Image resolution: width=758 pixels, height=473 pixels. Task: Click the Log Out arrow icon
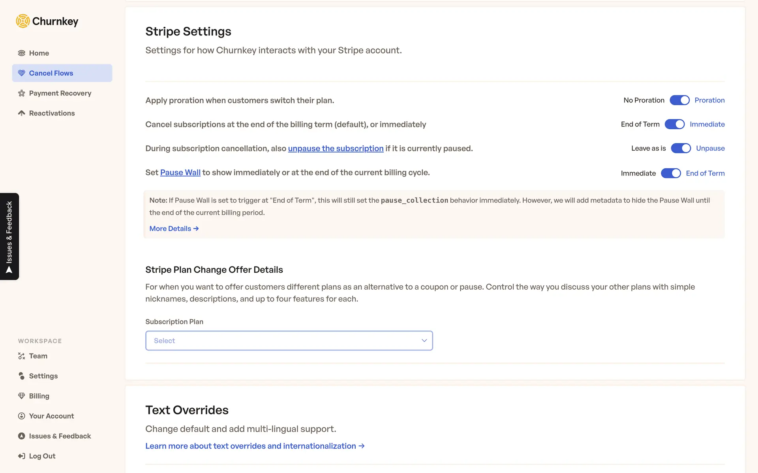coord(22,456)
